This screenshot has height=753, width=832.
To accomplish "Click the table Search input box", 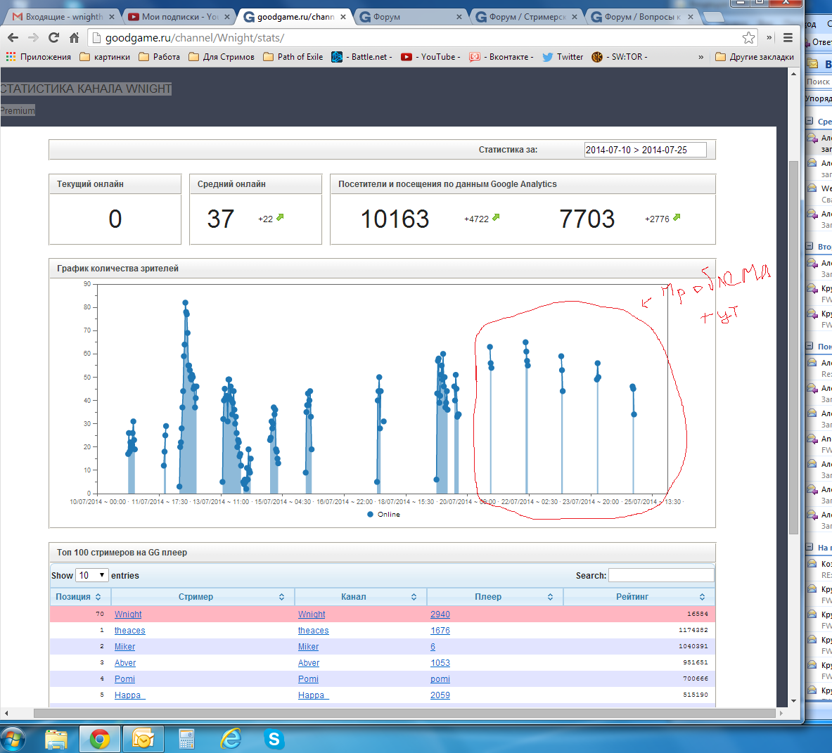I will pyautogui.click(x=660, y=575).
